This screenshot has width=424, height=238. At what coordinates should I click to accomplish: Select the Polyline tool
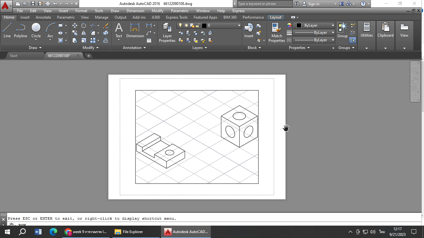pyautogui.click(x=20, y=30)
